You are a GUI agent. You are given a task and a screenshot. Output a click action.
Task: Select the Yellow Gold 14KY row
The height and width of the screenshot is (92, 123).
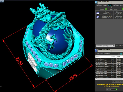tap(109, 63)
